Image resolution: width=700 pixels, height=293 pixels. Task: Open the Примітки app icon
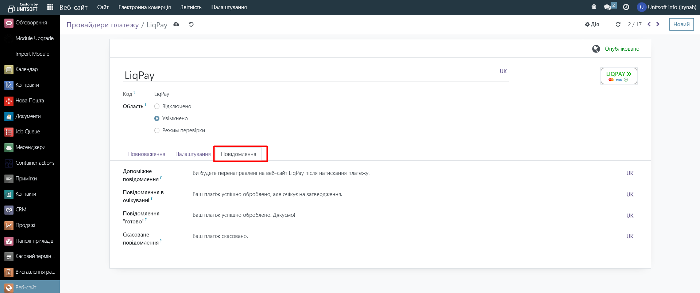pos(9,179)
